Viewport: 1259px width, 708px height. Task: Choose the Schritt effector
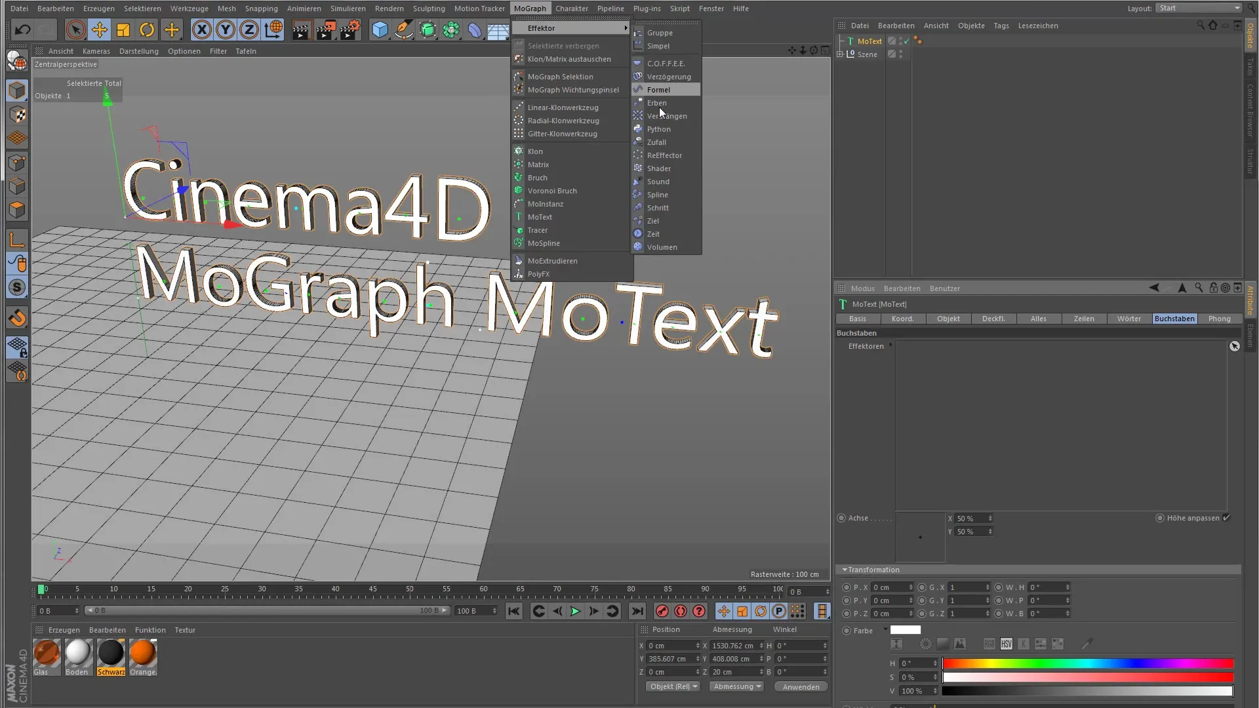[x=666, y=208]
